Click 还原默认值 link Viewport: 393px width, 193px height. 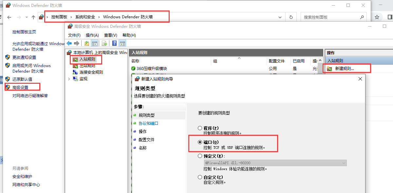click(x=22, y=79)
